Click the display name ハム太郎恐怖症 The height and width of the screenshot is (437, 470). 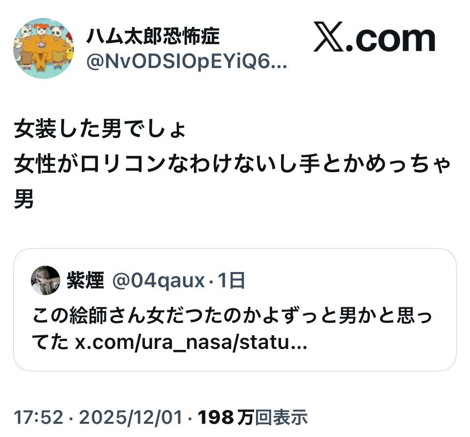(153, 36)
